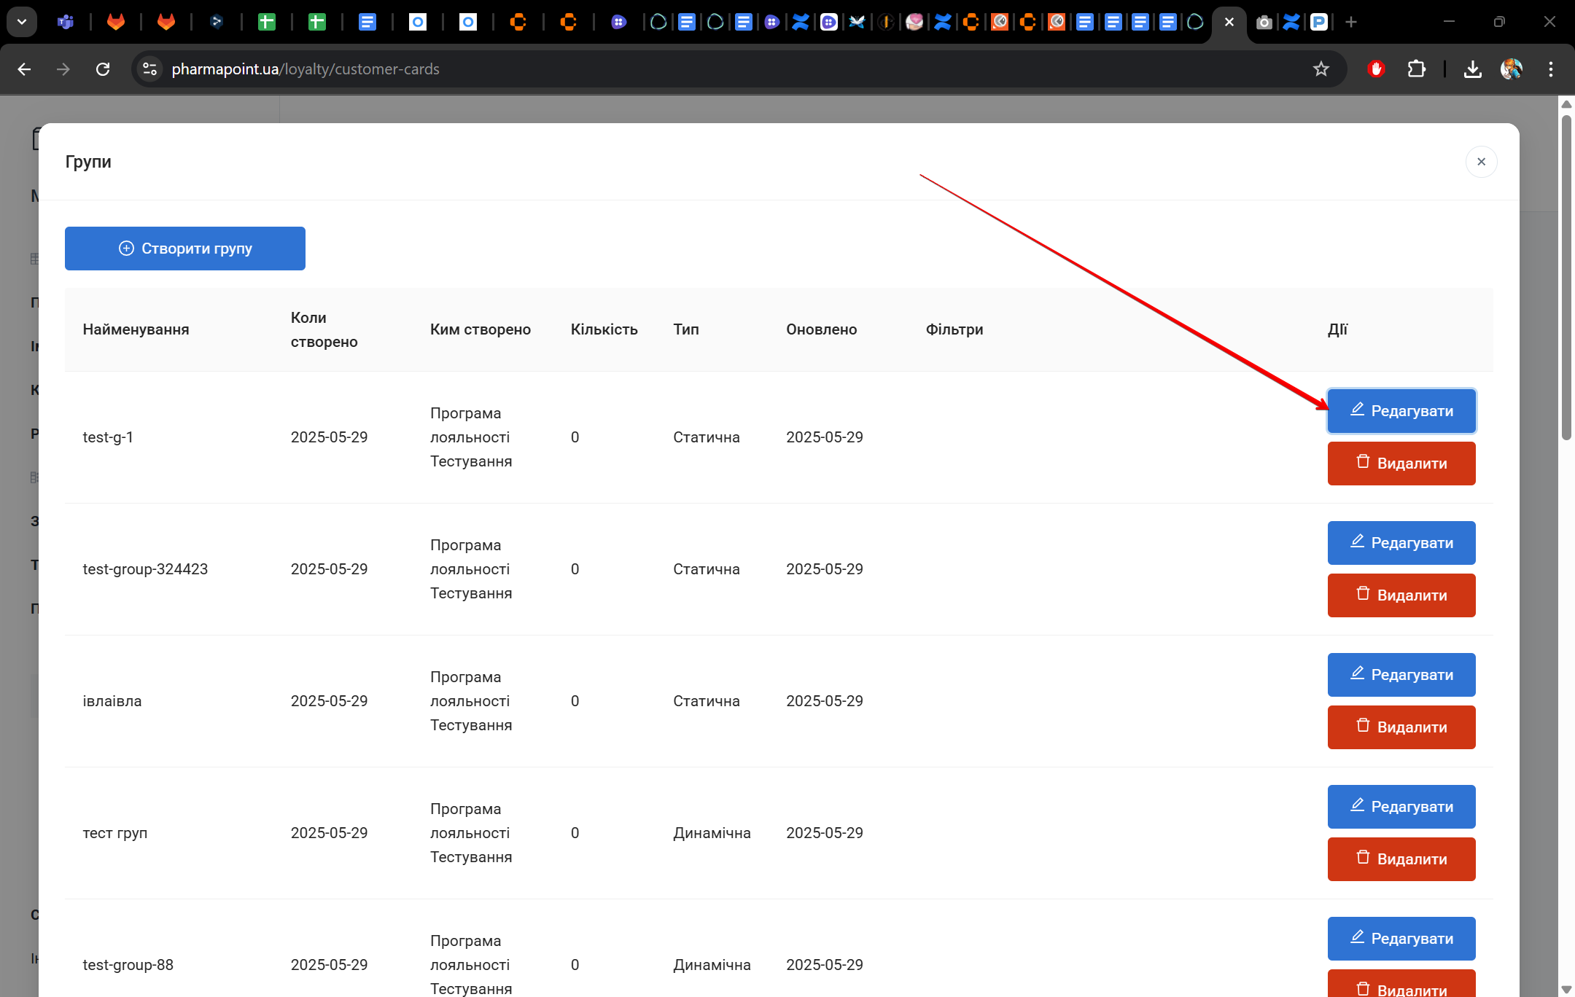
Task: Open a new browser tab
Action: point(1351,22)
